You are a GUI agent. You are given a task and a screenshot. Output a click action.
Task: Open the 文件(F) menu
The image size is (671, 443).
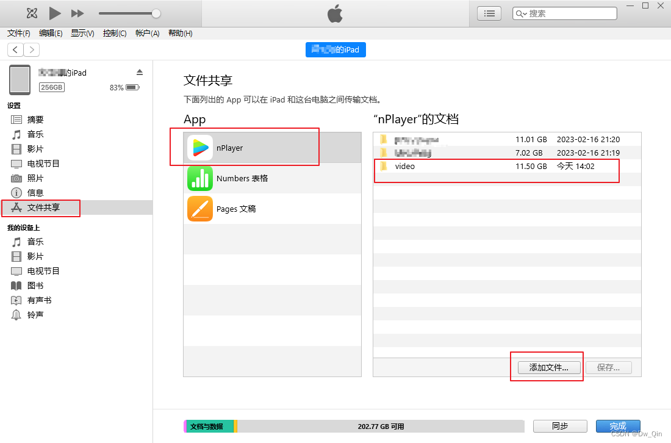pos(18,33)
